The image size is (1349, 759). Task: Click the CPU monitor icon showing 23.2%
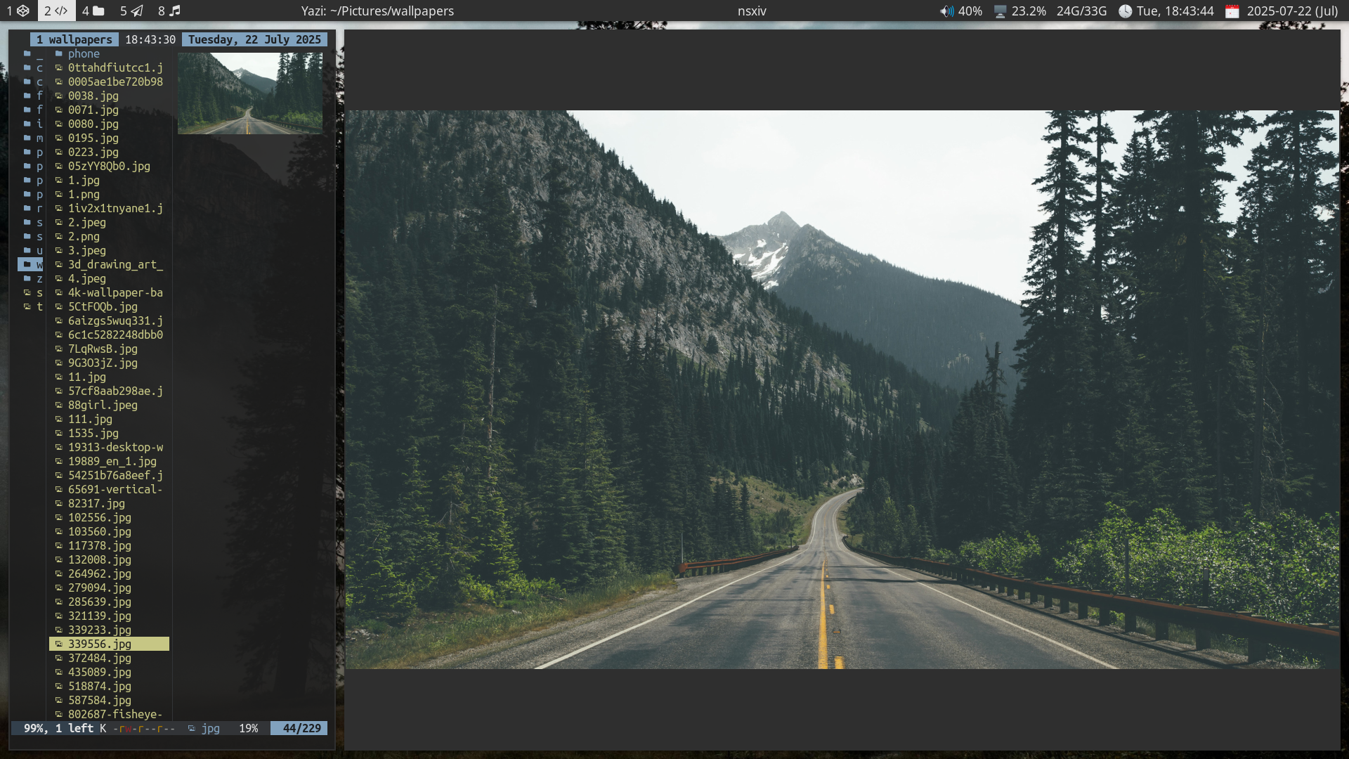click(1000, 11)
